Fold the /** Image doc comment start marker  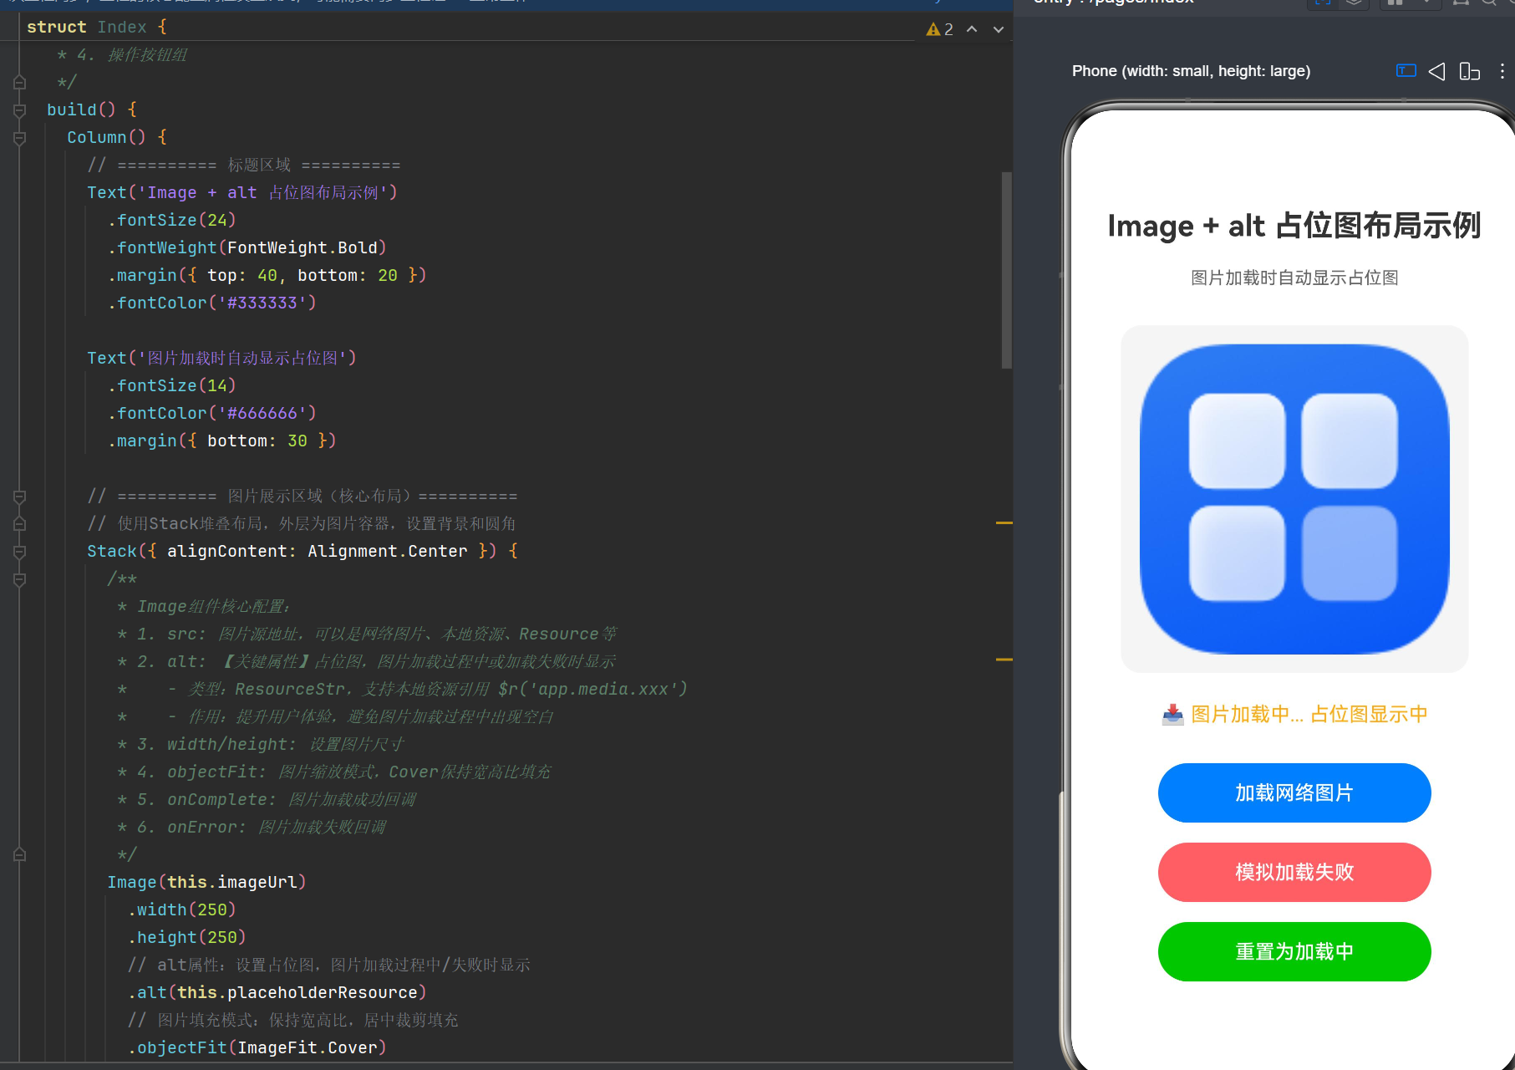(x=19, y=579)
